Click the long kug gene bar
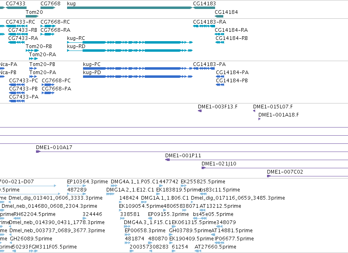The image size is (348, 253). coord(130,8)
